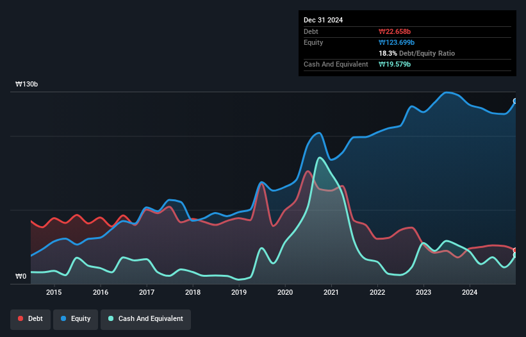Click the red Debt end-point marker
The image size is (526, 337).
click(515, 250)
